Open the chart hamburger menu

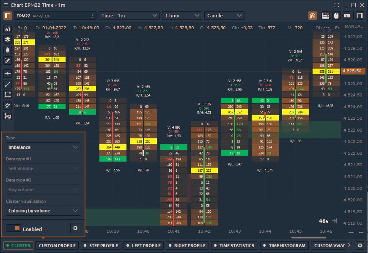tap(5, 5)
